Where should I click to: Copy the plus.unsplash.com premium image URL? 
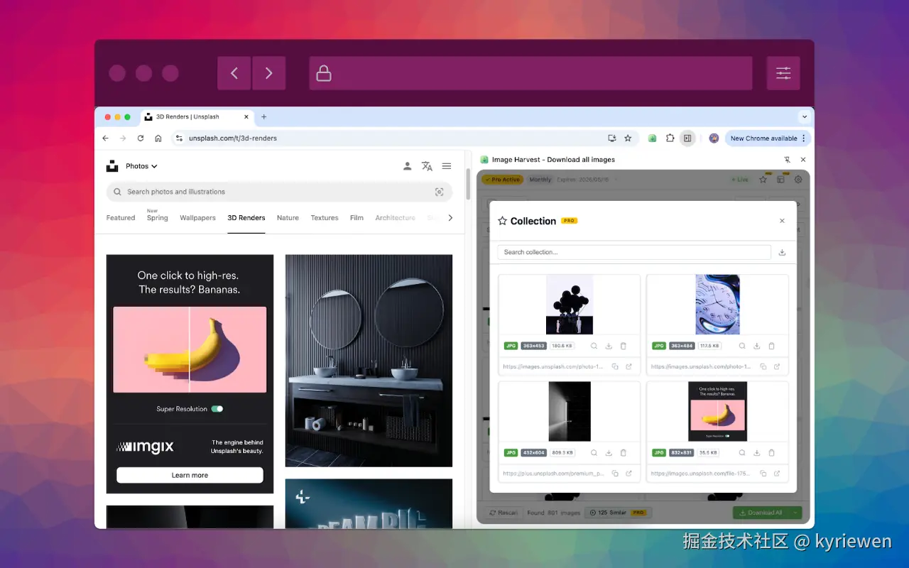(615, 474)
